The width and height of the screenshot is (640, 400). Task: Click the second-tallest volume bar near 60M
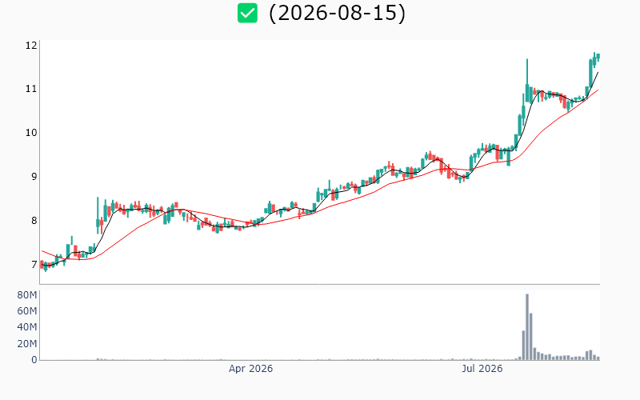tap(530, 337)
